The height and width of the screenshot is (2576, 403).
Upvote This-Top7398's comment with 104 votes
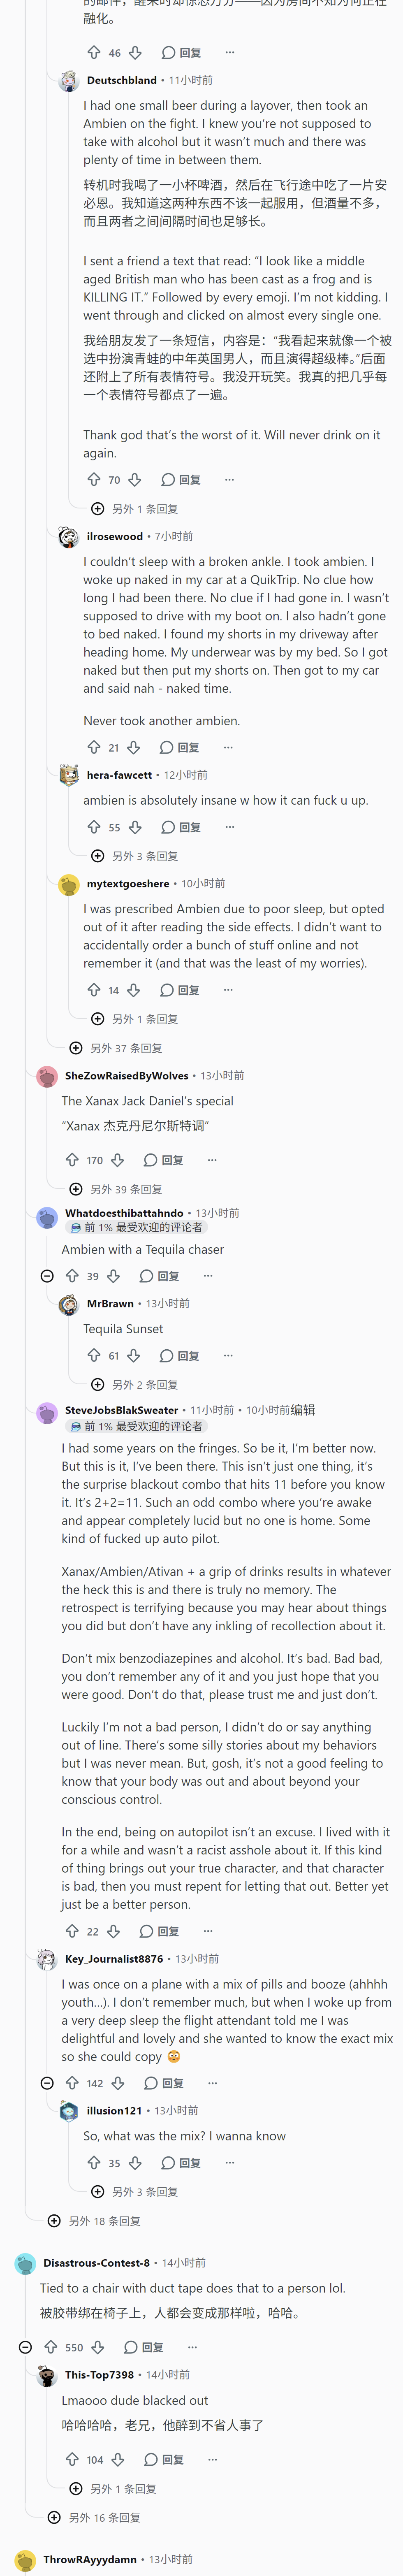click(72, 2459)
